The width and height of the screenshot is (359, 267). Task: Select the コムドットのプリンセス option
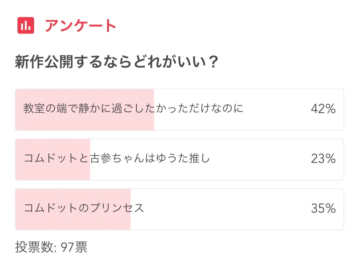coord(84,209)
